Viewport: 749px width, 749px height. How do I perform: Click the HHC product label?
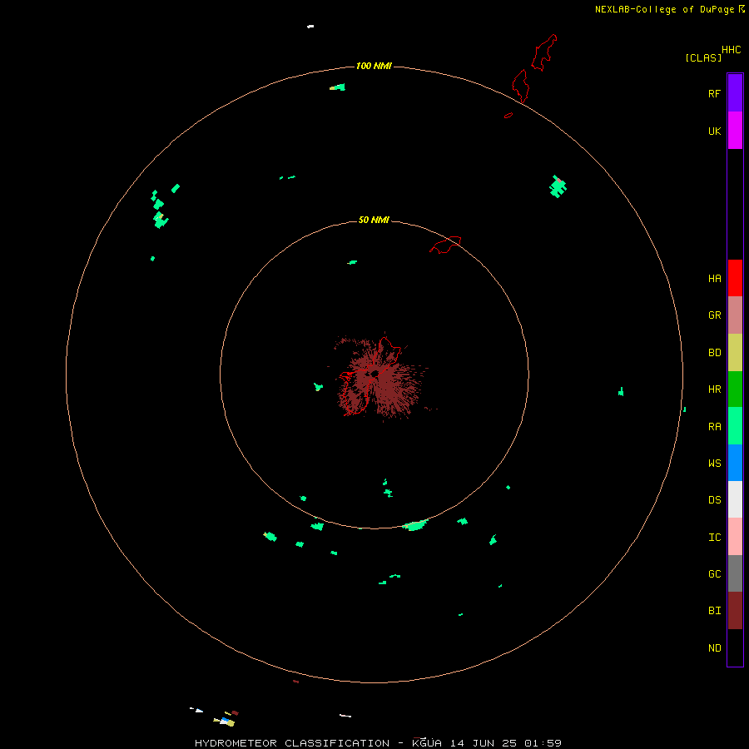[x=731, y=50]
